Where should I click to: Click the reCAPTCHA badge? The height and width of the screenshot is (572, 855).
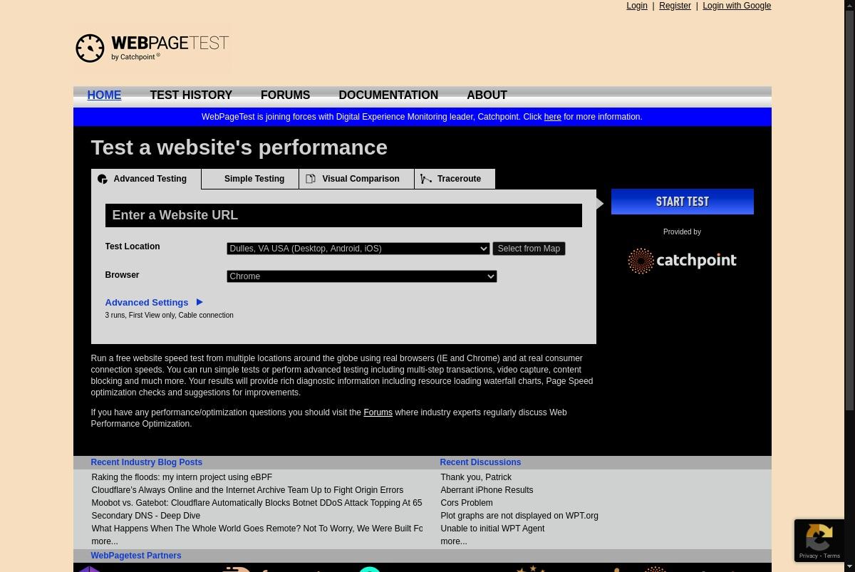pyautogui.click(x=819, y=541)
